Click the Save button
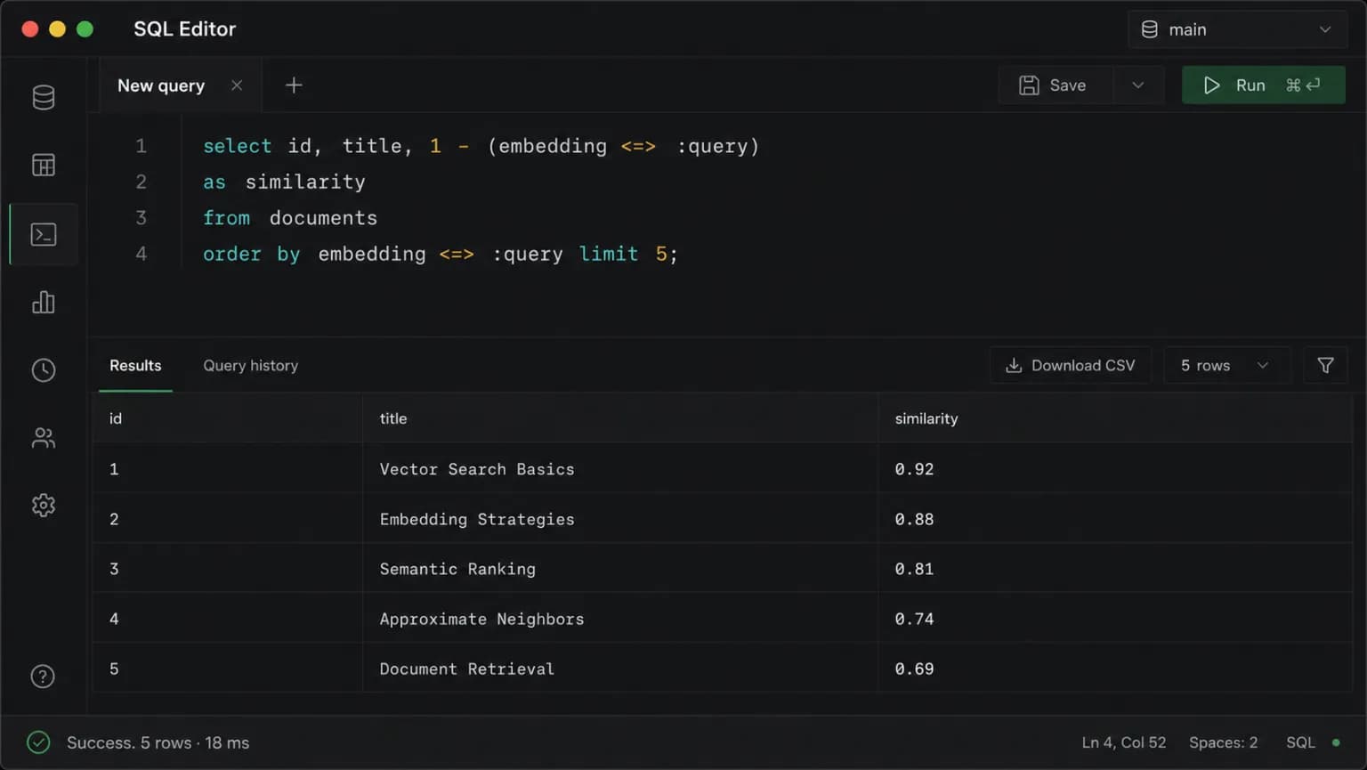1367x770 pixels. (x=1055, y=85)
